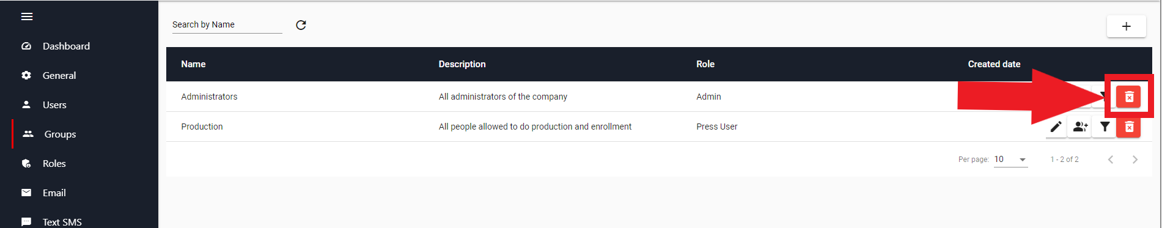Open filter for the Production group
Screen dimensions: 1162x228
click(1105, 127)
